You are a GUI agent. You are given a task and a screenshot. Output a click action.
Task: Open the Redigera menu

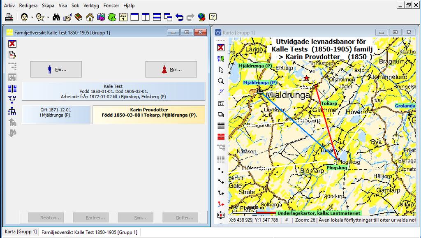point(28,5)
